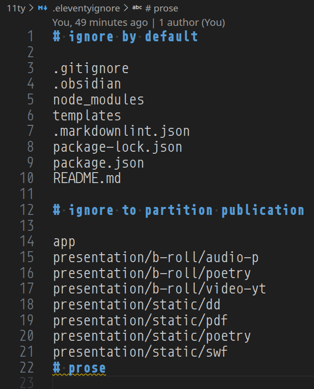
Task: Click line number 12 in the gutter
Action: point(26,210)
